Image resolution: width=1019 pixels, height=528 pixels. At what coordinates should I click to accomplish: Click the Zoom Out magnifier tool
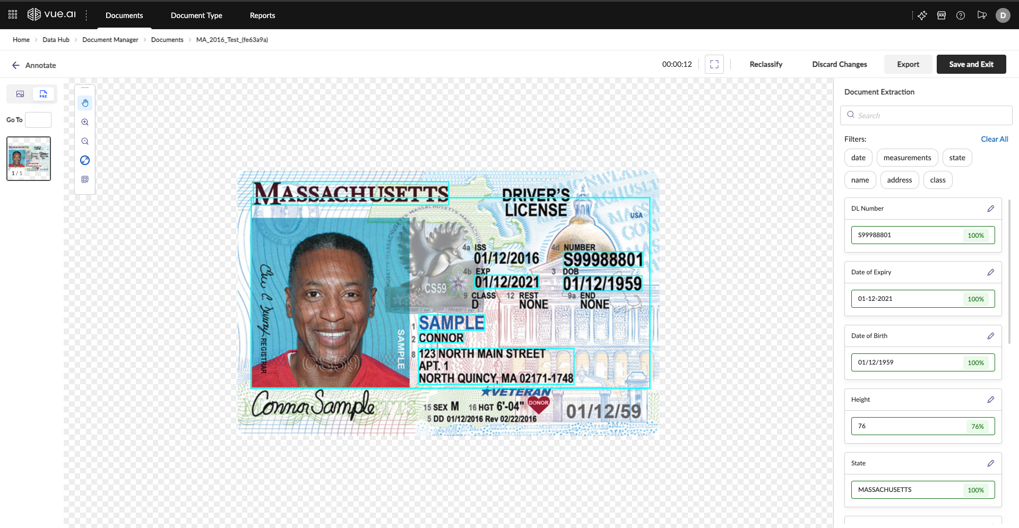pos(85,141)
